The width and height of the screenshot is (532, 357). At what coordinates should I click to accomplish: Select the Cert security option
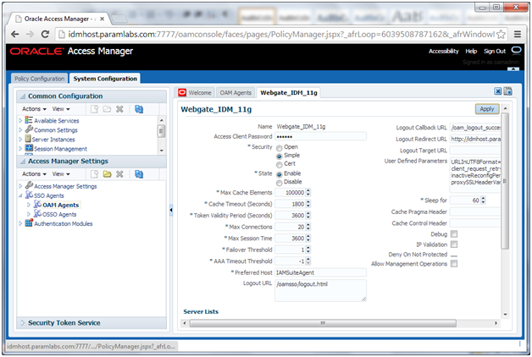(280, 165)
